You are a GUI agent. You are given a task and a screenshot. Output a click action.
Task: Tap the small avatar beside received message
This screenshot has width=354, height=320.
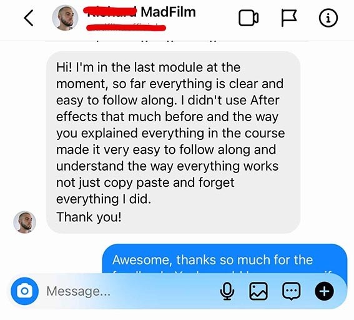[24, 222]
